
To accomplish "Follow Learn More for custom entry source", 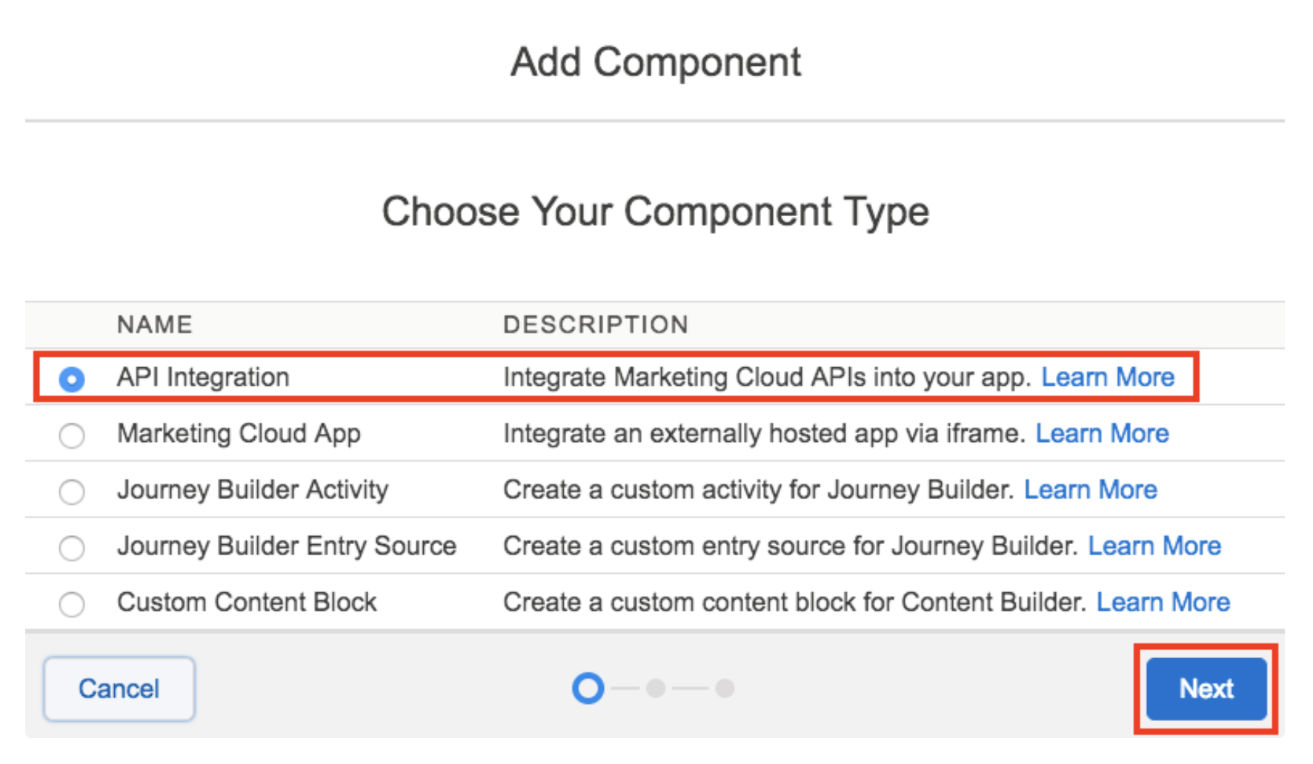I will 1154,546.
